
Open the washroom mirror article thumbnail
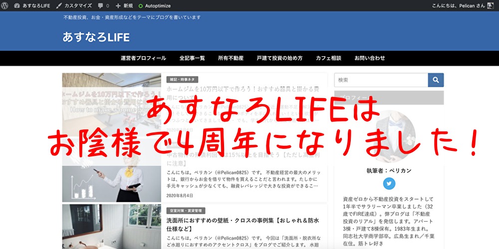(x=111, y=227)
